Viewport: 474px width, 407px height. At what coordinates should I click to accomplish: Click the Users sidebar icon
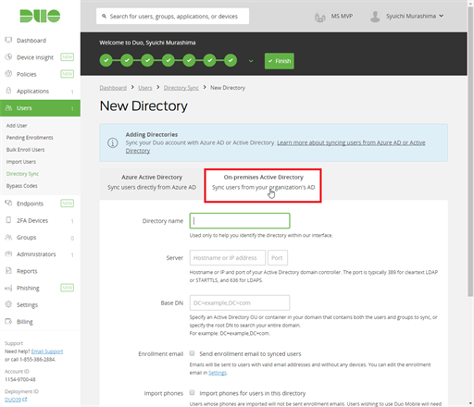8,108
